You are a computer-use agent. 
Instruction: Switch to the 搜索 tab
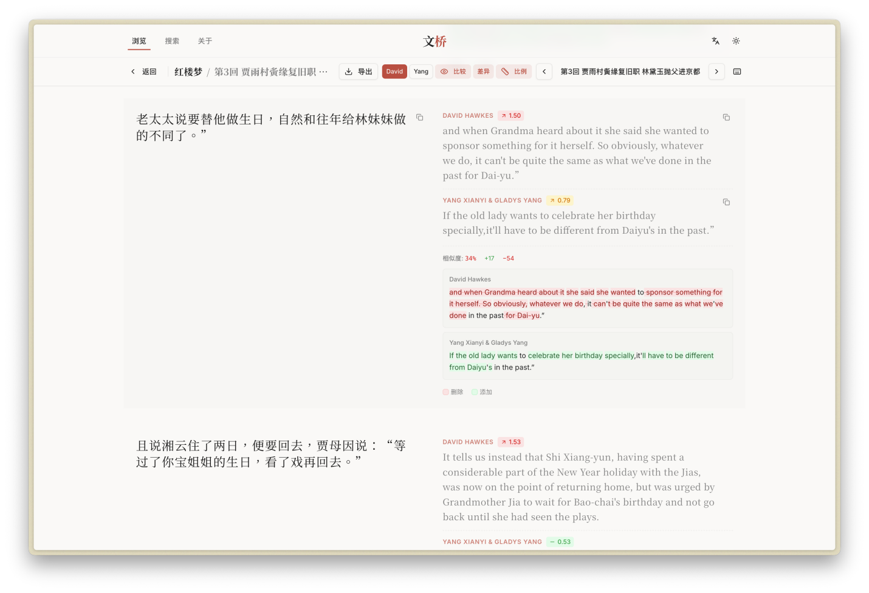[172, 41]
